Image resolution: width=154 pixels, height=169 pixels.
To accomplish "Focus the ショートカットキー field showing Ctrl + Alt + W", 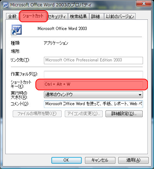I will click(93, 85).
